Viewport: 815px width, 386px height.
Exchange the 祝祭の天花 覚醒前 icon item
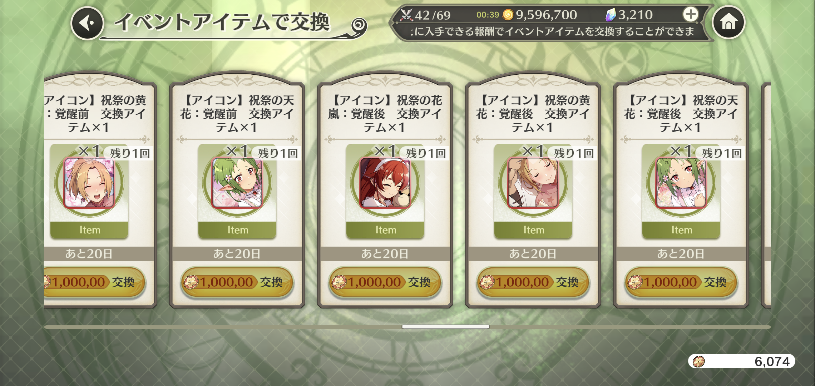237,282
